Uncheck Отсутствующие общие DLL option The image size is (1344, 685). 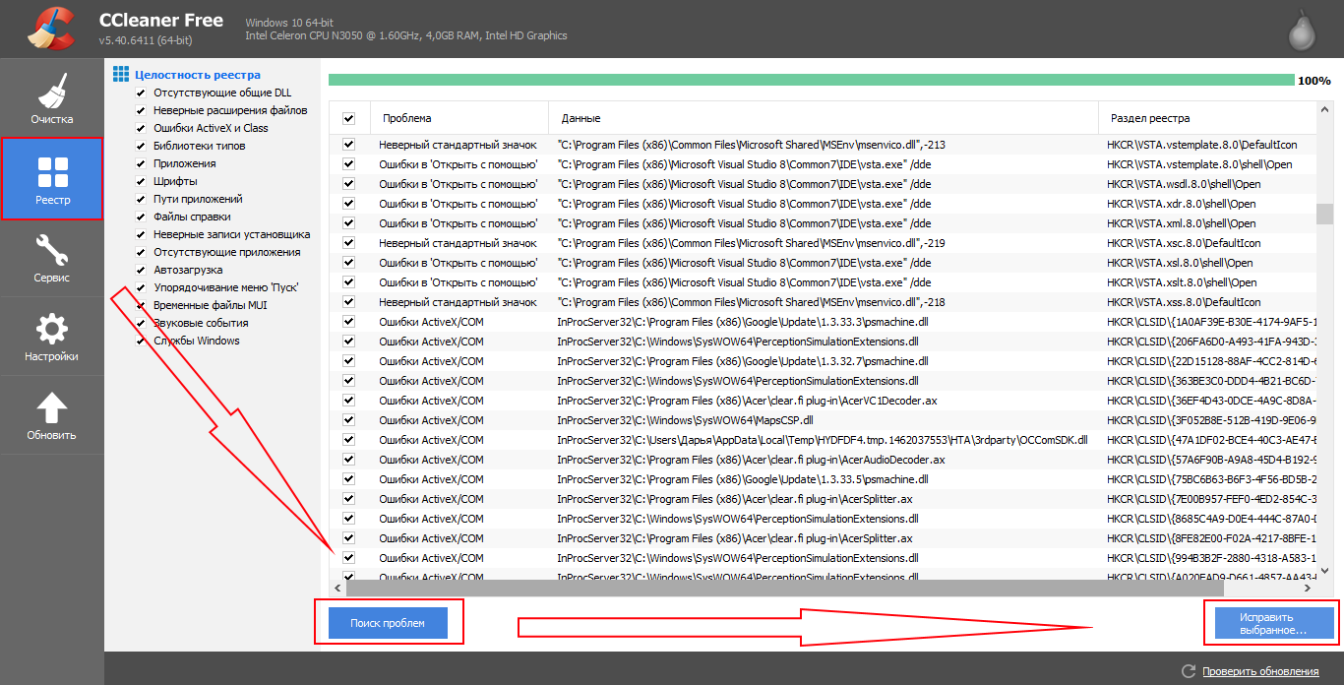point(141,93)
